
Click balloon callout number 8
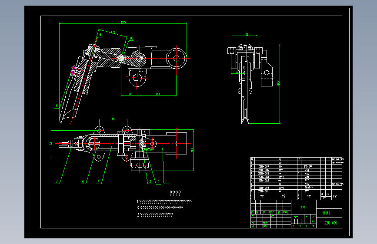click(x=100, y=35)
